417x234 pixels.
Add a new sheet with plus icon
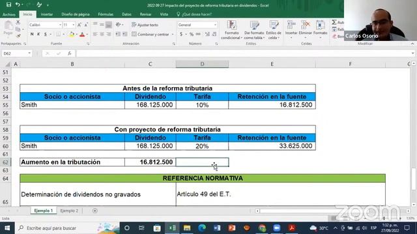95,211
